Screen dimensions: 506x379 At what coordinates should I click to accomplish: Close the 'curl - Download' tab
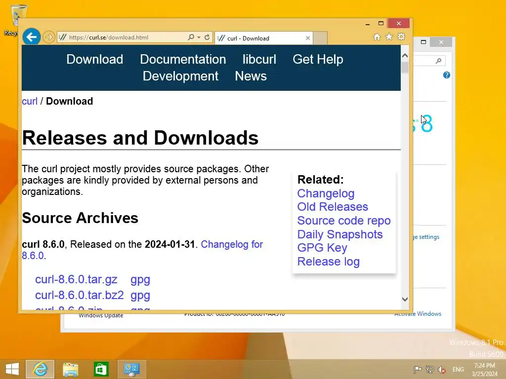[307, 38]
